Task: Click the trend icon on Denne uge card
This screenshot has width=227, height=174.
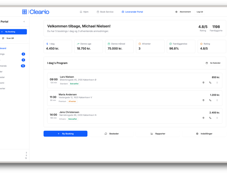Action: pos(78,44)
